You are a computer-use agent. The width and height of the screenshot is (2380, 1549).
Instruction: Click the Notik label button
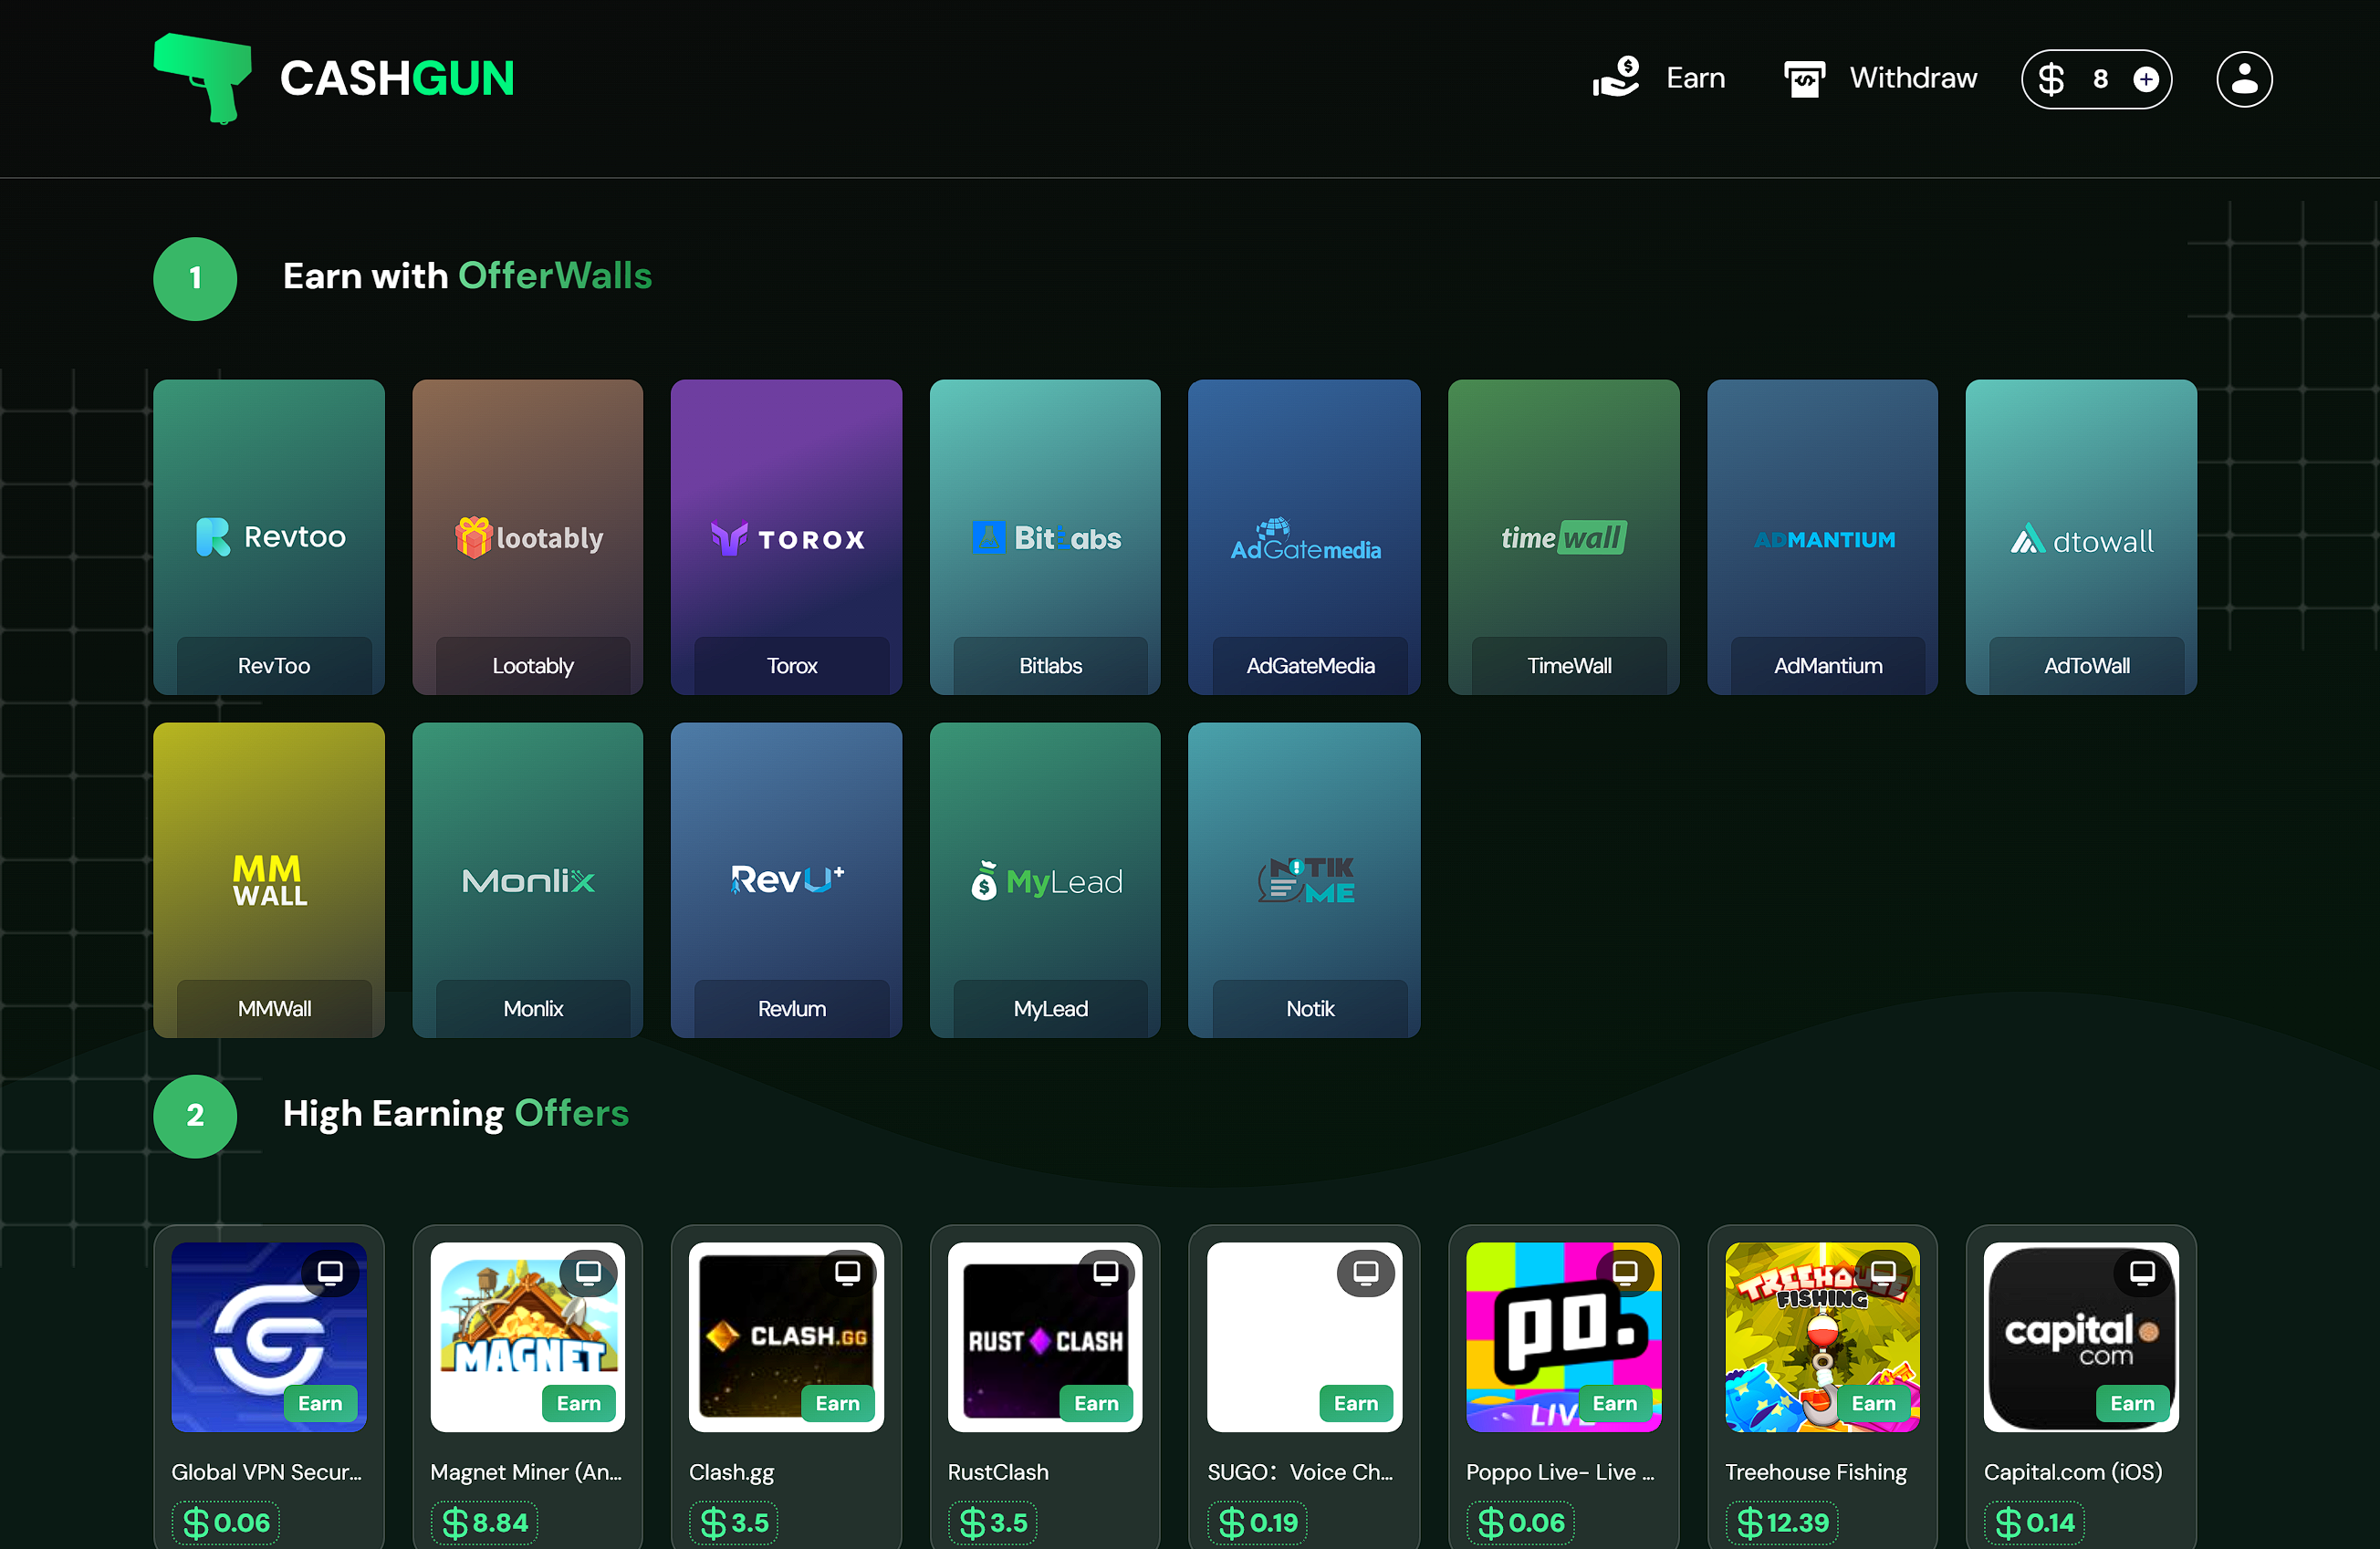(x=1310, y=1008)
